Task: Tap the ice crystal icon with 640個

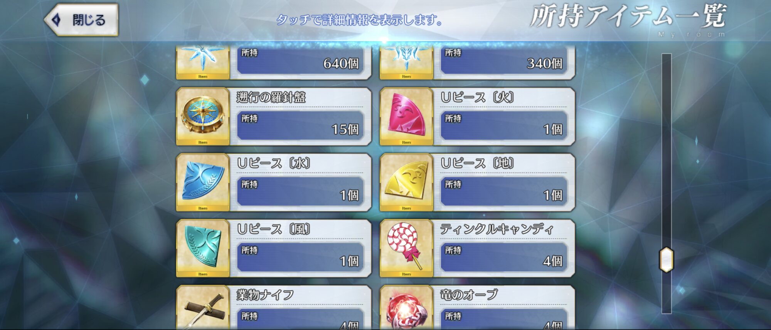Action: [x=203, y=62]
